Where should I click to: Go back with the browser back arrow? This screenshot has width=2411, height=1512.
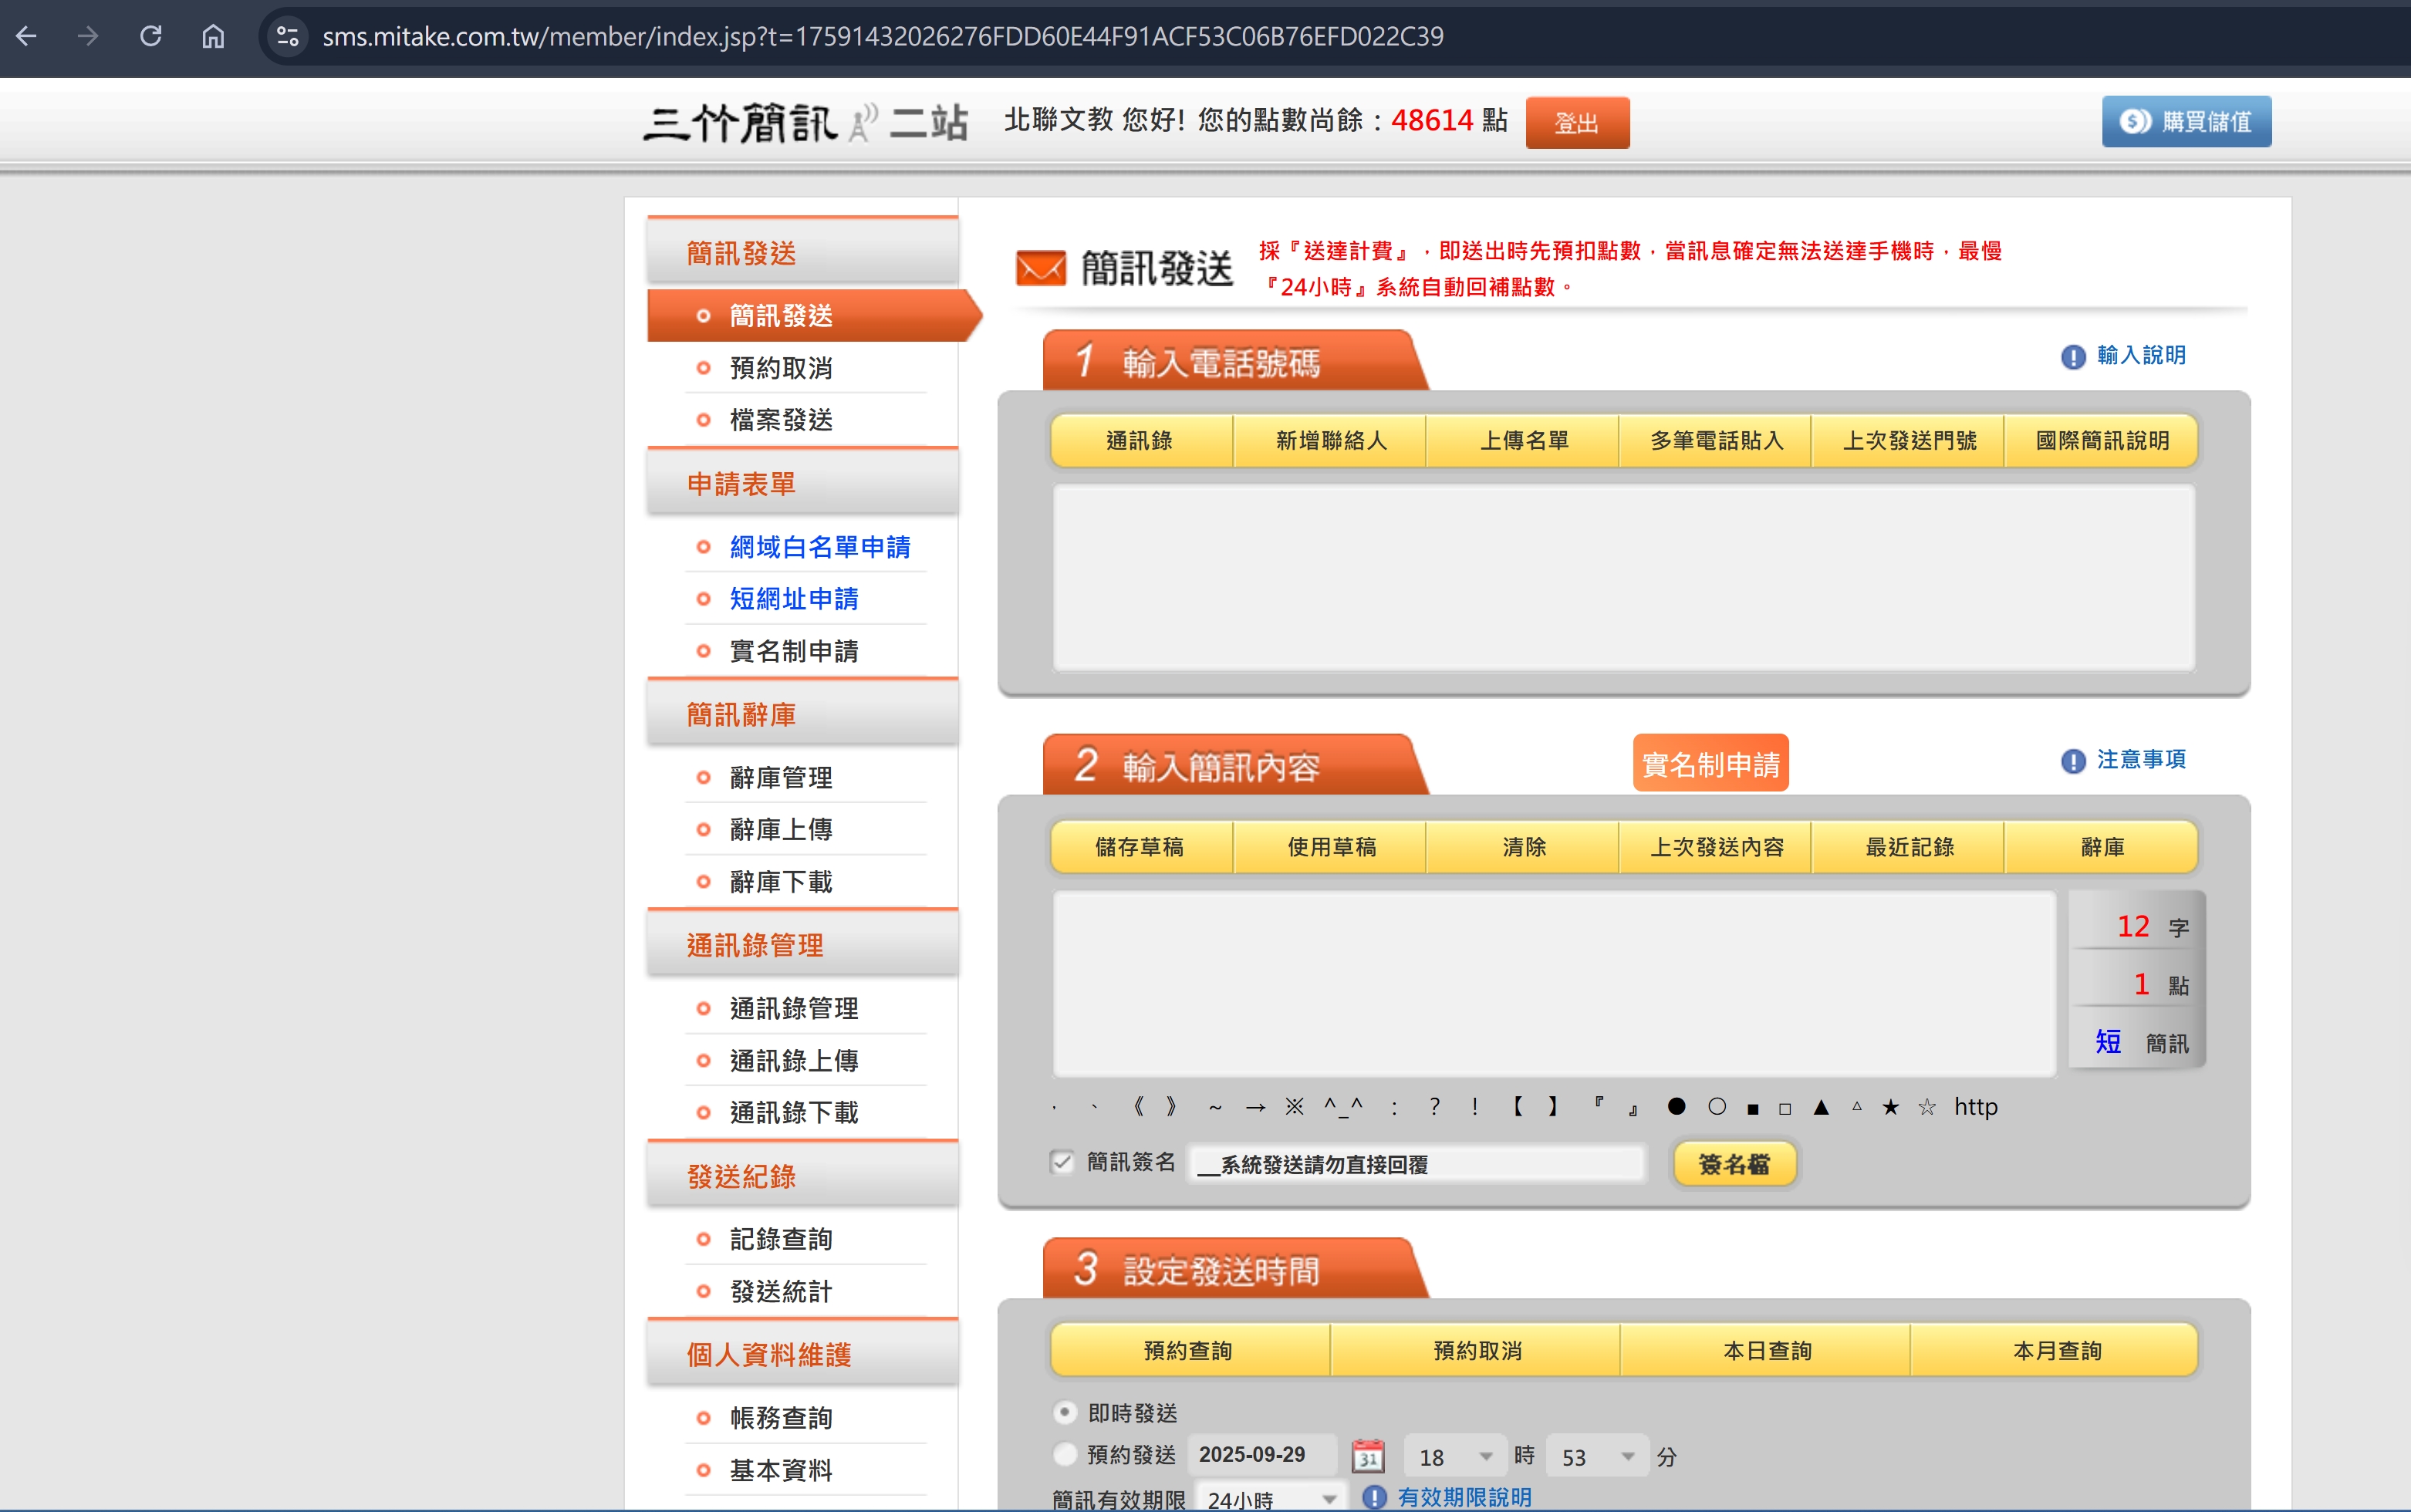point(26,36)
